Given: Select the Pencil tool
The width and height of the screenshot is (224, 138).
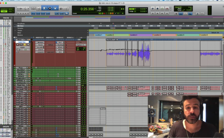Looking at the screenshot, I should pyautogui.click(x=66, y=9).
